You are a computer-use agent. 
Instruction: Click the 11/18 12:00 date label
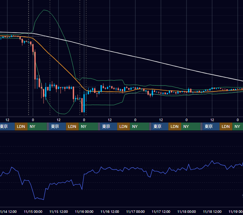pyautogui.click(x=212, y=211)
